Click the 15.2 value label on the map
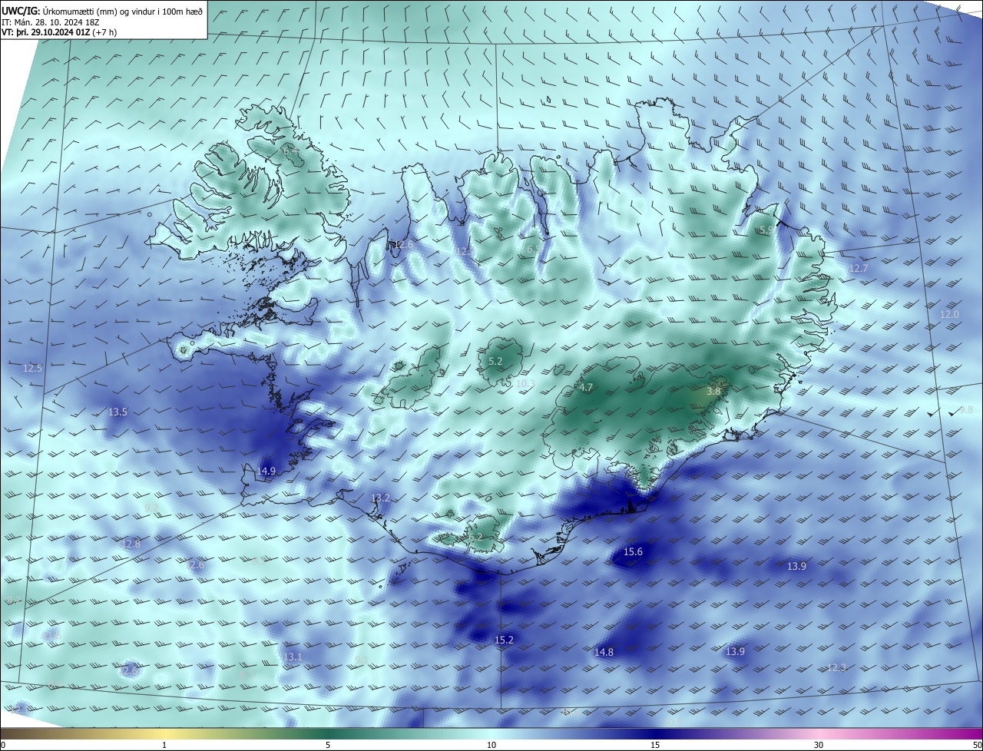Screen dimensions: 983x751 coord(504,640)
